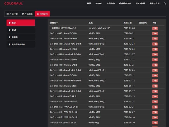This screenshot has height=127, width=169.
Task: Click the 文件版本 column header
Action: click(x=54, y=23)
